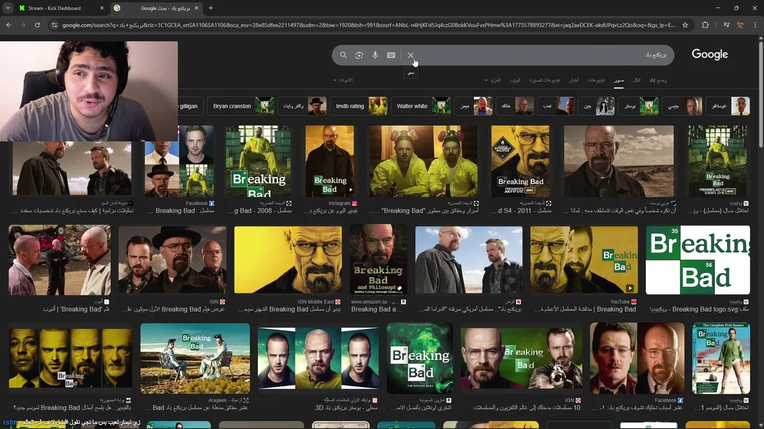The image size is (764, 429).
Task: Open the Chrome profile avatar
Action: coord(741,25)
